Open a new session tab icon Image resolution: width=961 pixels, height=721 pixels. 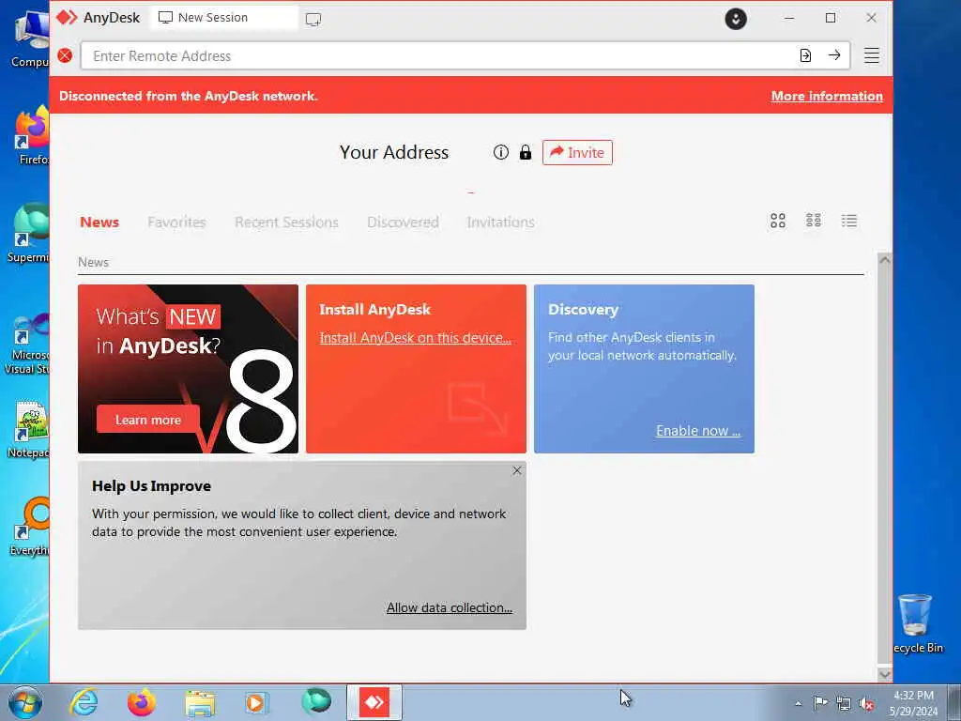[313, 19]
